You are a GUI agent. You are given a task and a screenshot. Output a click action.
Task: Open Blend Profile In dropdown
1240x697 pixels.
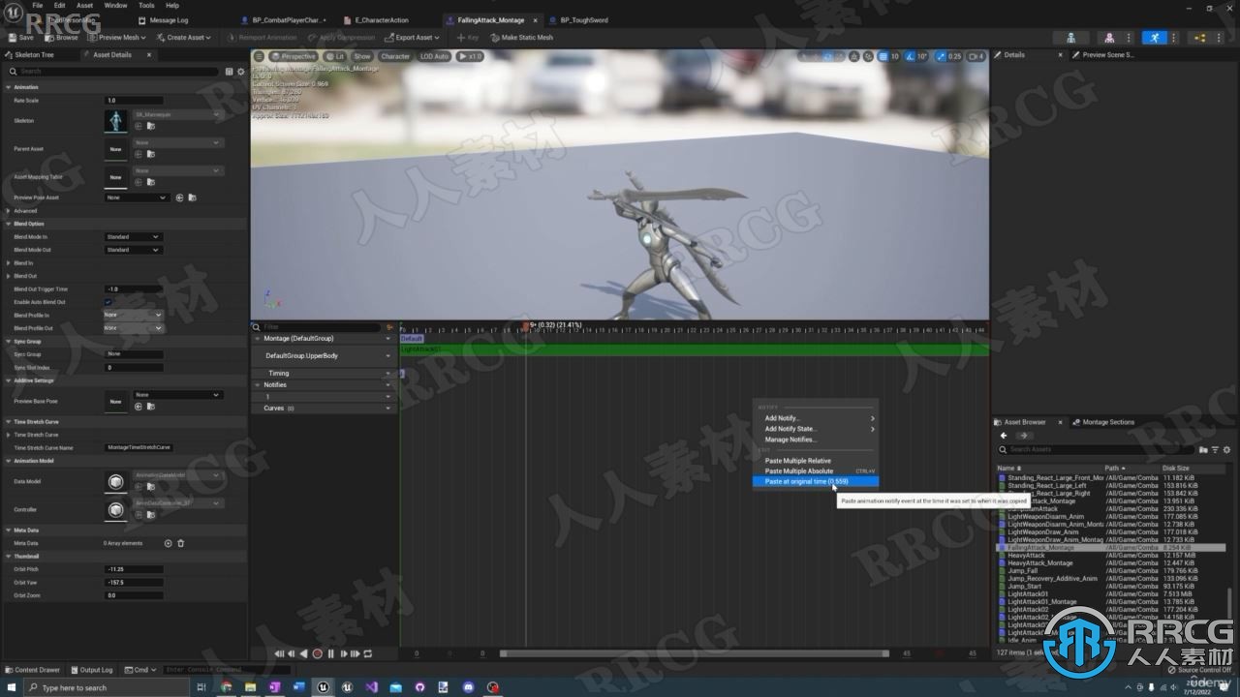(133, 315)
